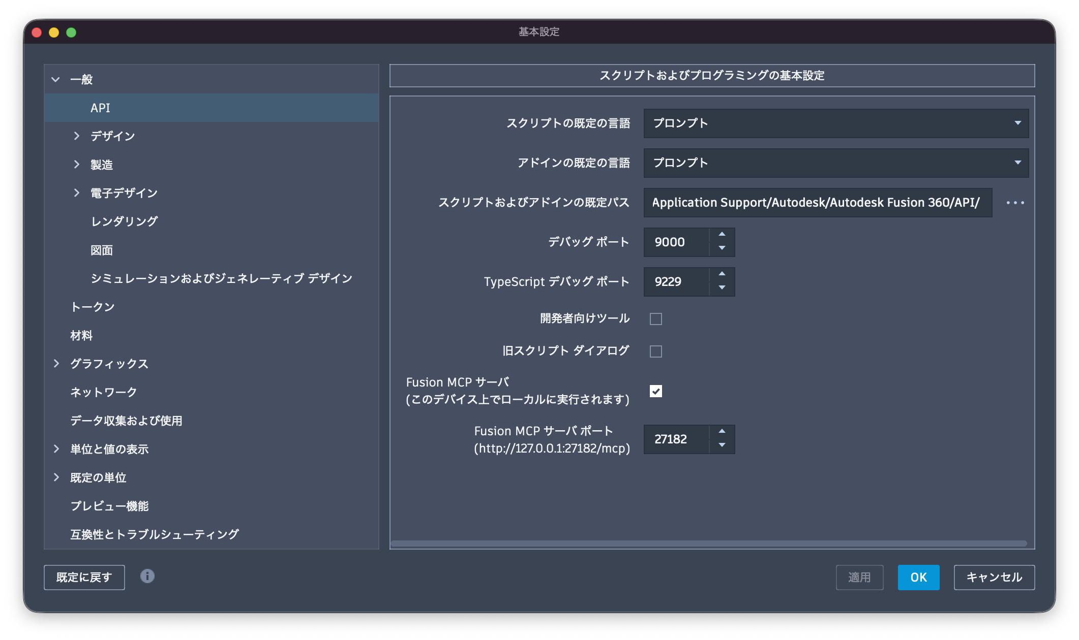Image resolution: width=1079 pixels, height=640 pixels.
Task: Click the info icon beside 既定に戻す
Action: [x=147, y=576]
